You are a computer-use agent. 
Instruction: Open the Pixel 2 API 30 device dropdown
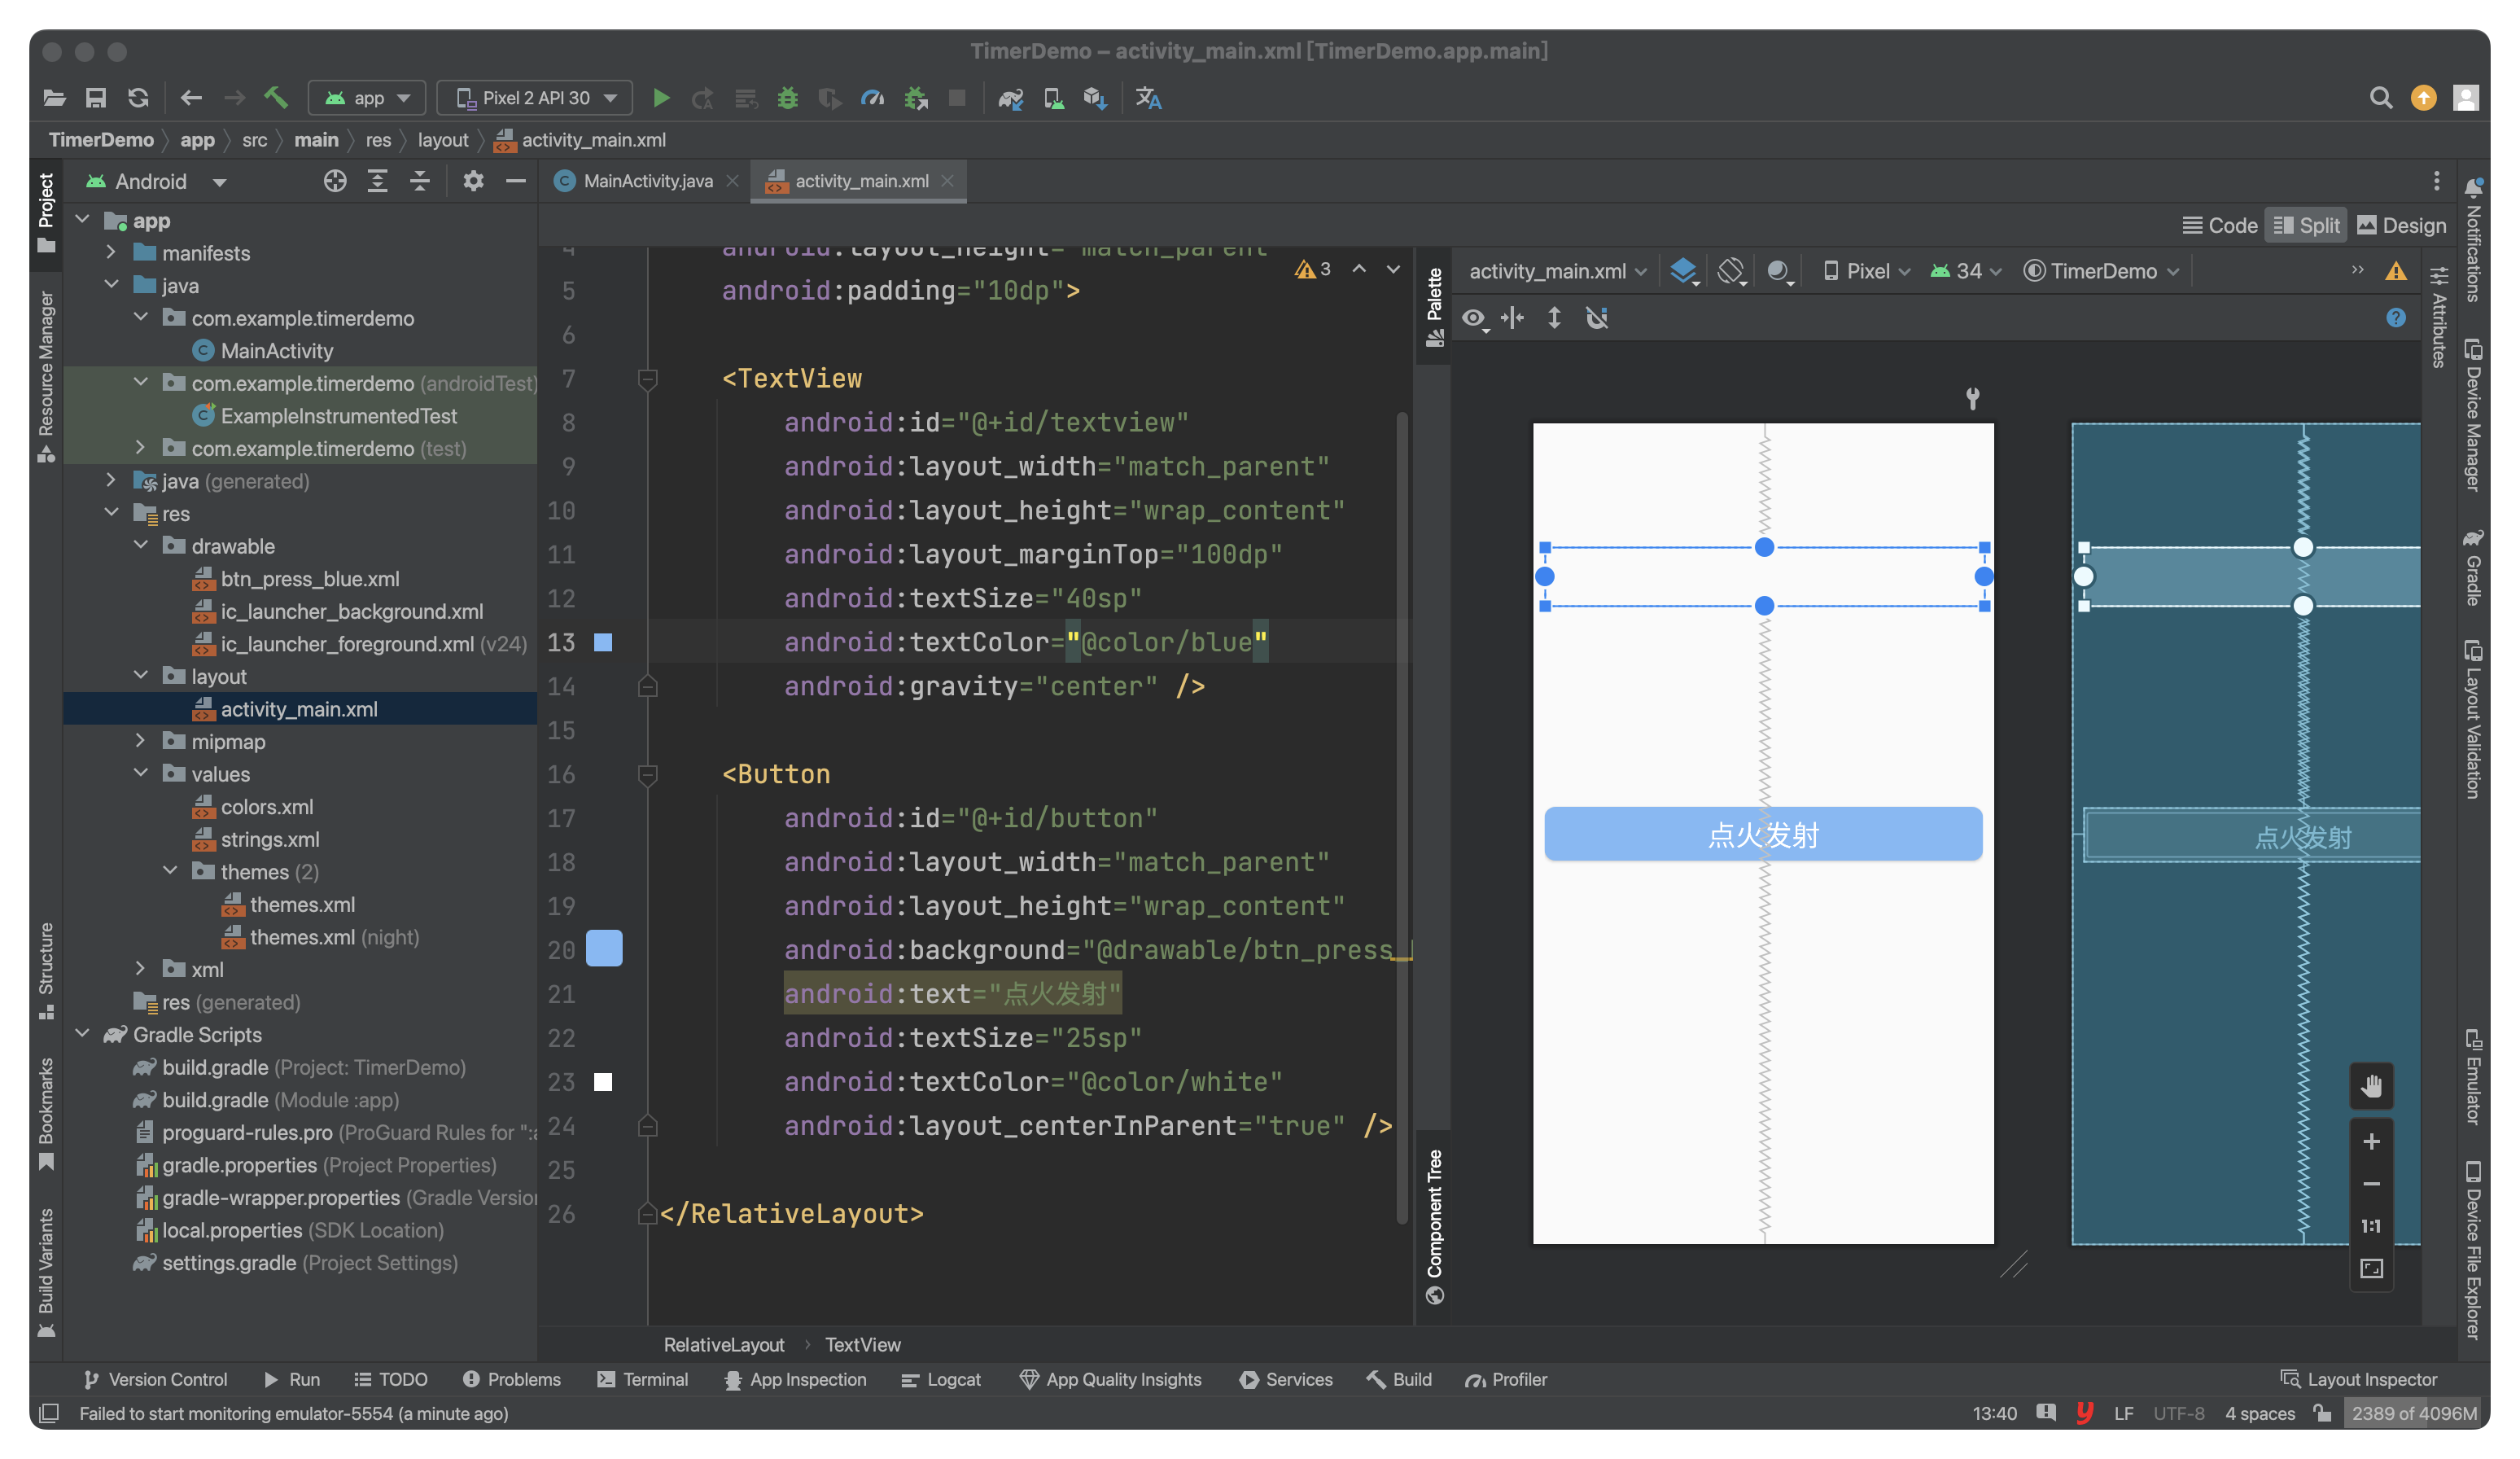535,98
